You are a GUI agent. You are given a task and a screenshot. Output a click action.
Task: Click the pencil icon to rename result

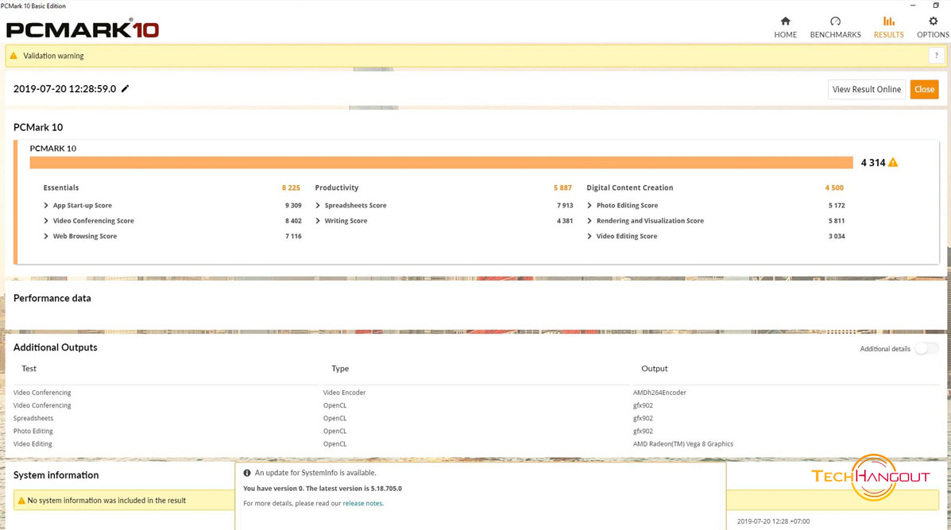125,88
